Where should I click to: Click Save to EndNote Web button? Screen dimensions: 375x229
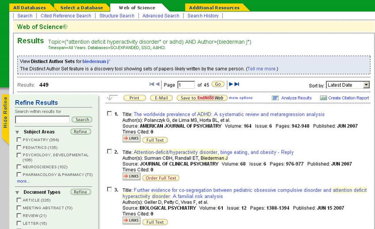click(202, 98)
